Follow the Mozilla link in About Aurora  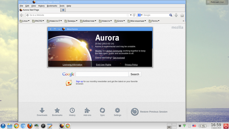[98, 51]
